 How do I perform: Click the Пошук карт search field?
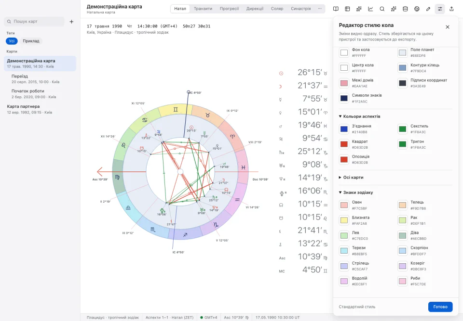pyautogui.click(x=34, y=22)
